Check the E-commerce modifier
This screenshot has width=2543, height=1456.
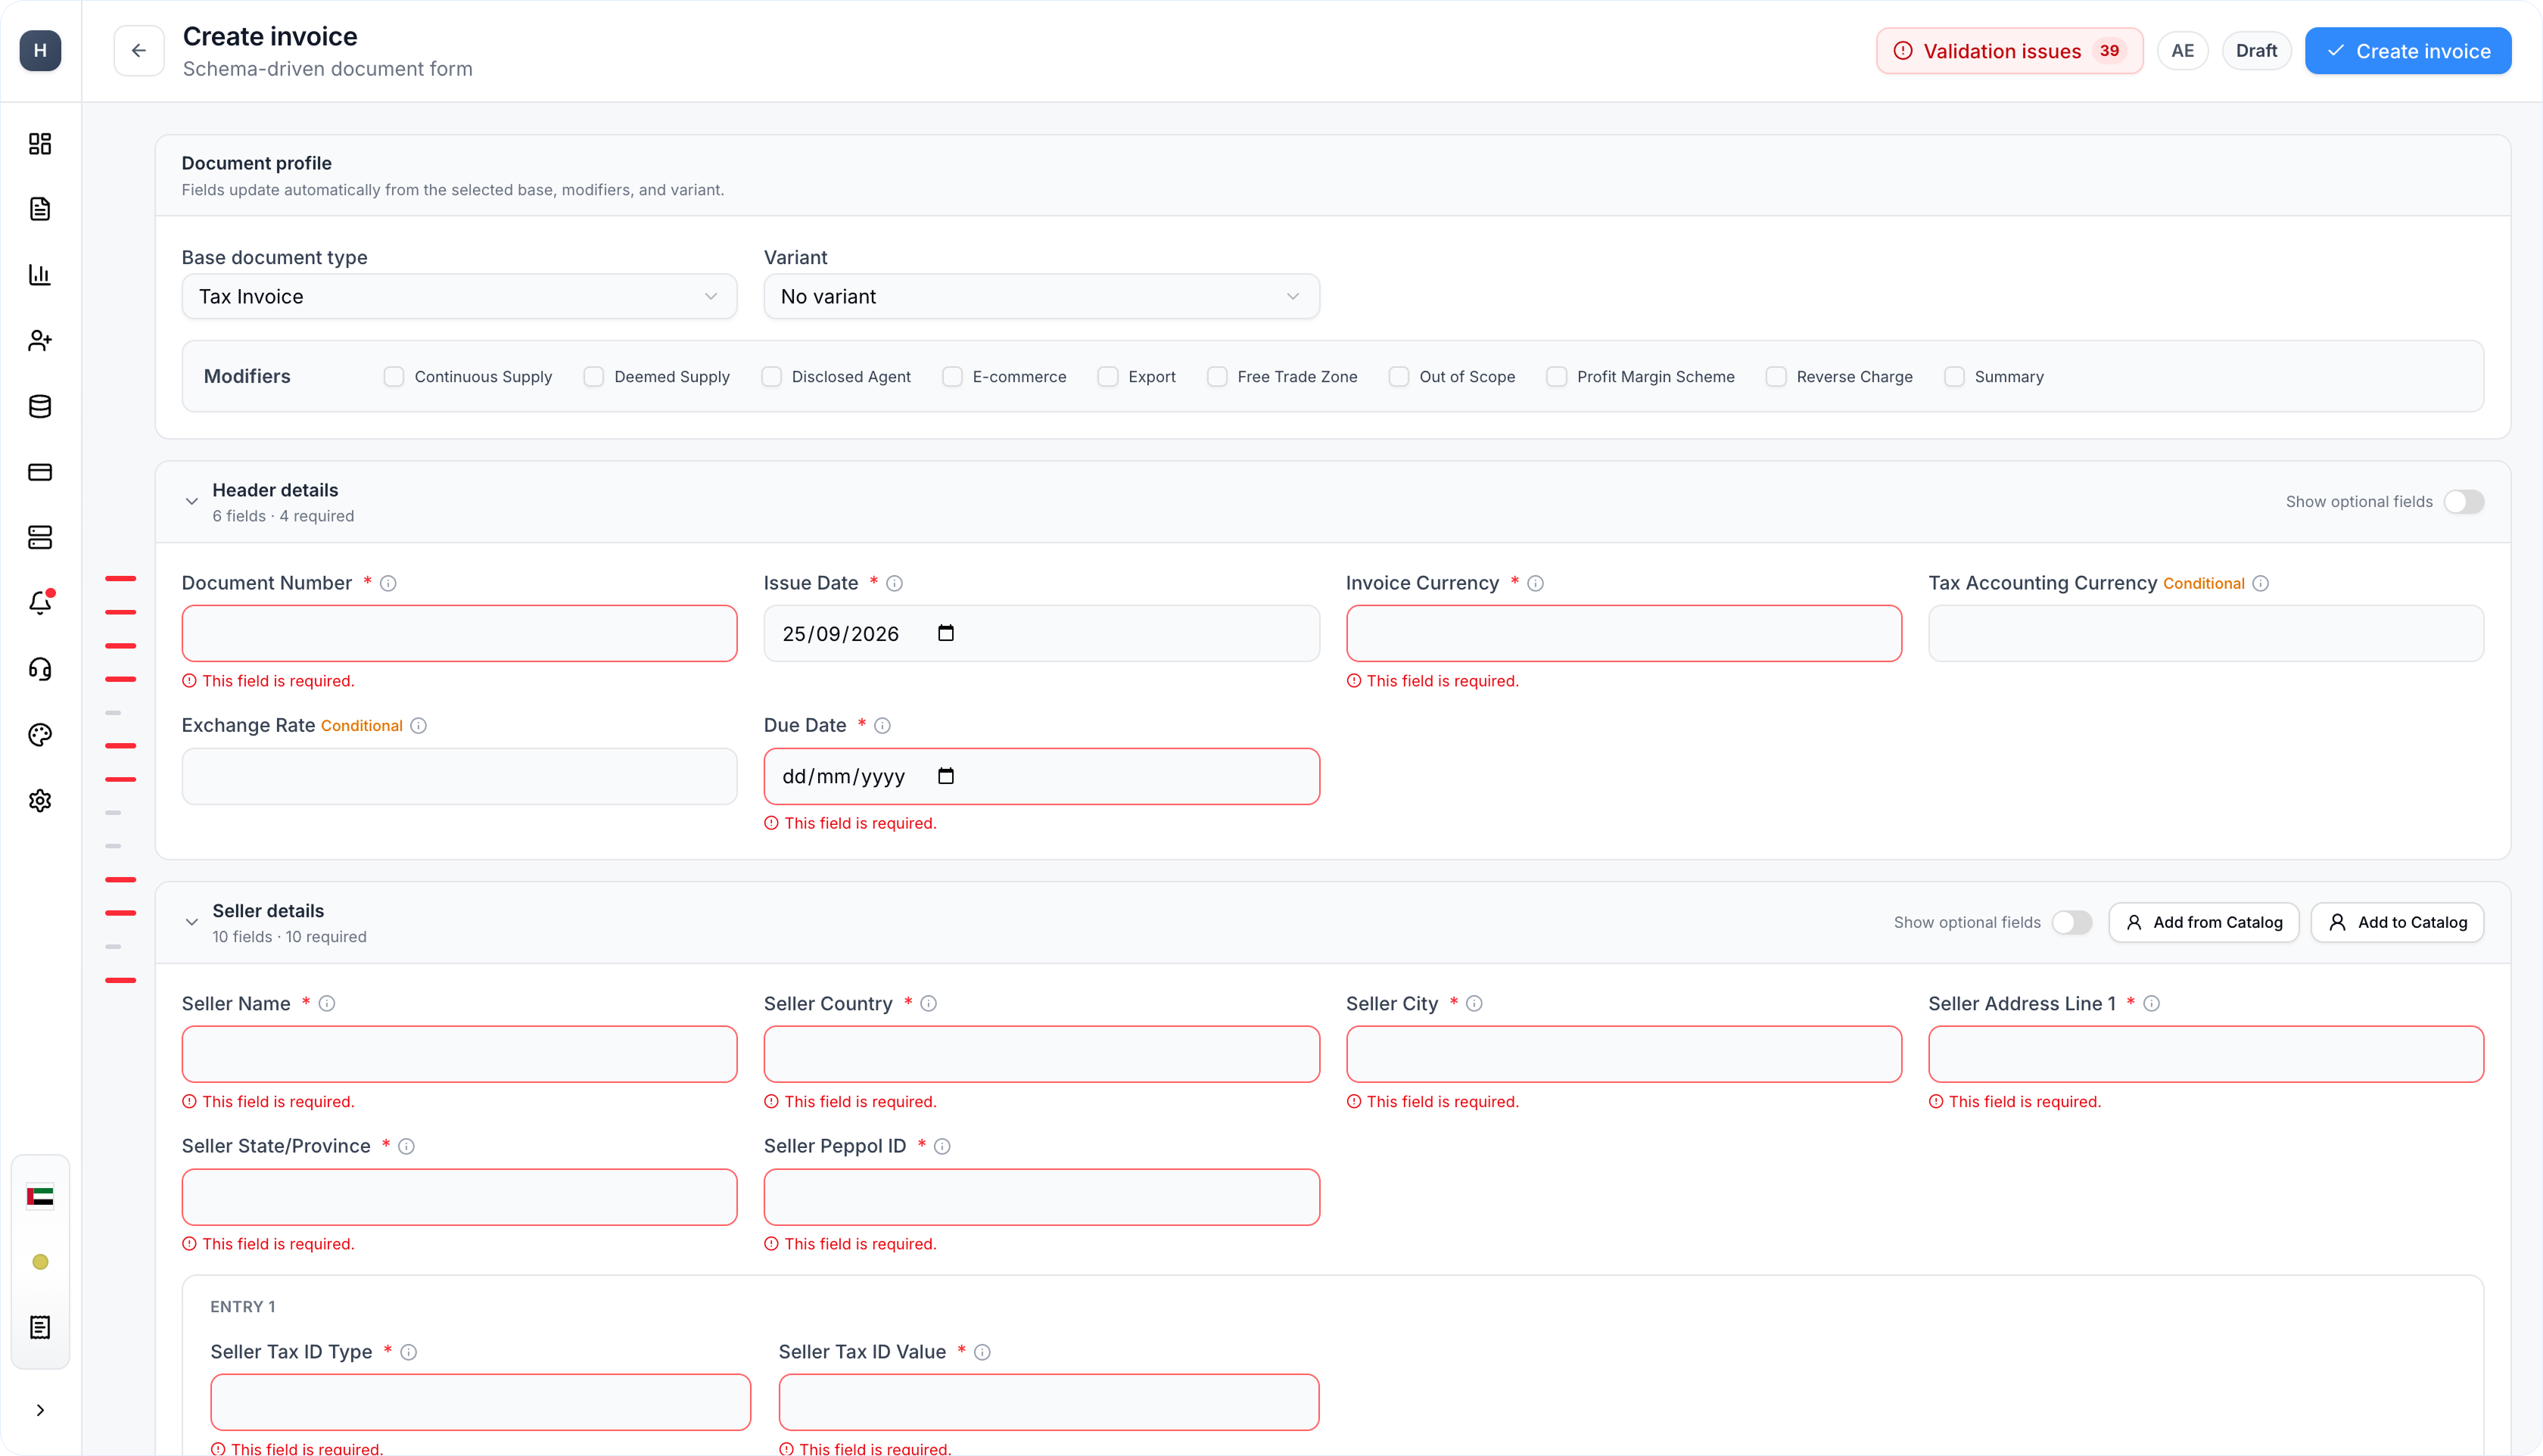[952, 376]
